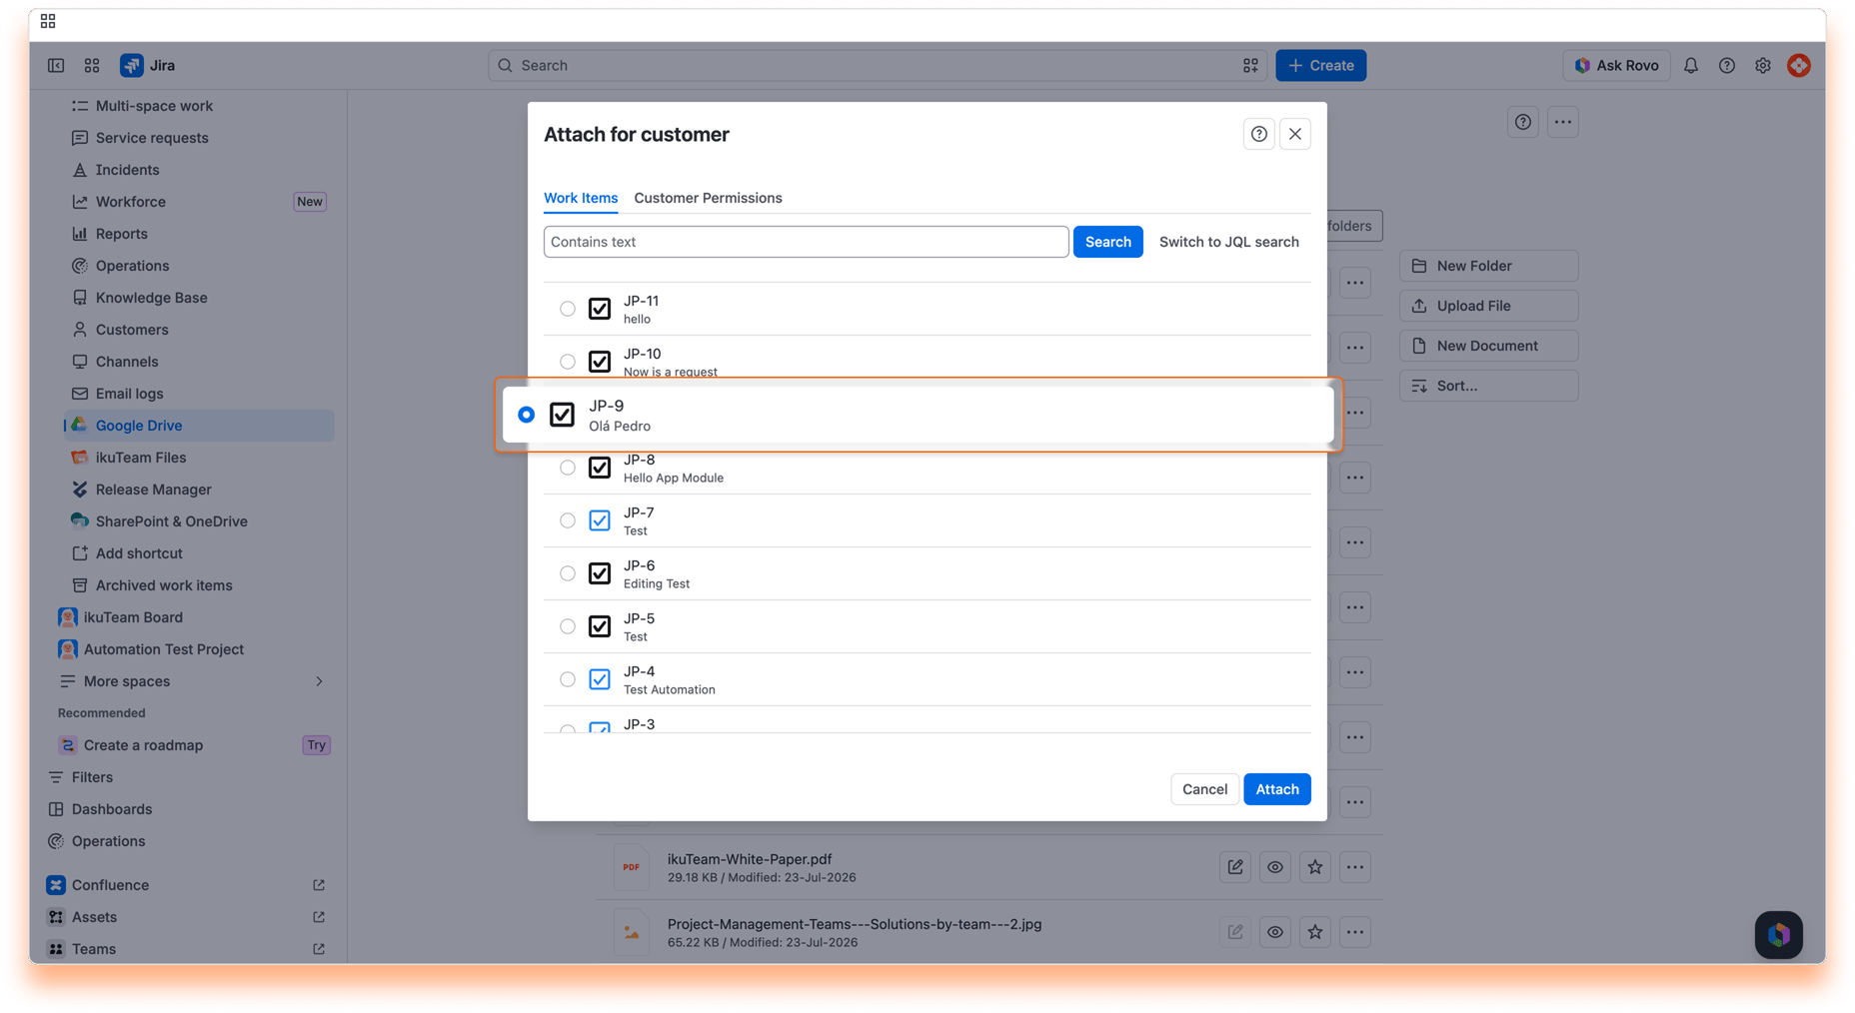Click the blue Search button
Screen dimensions: 1855x1013
pos(1107,242)
